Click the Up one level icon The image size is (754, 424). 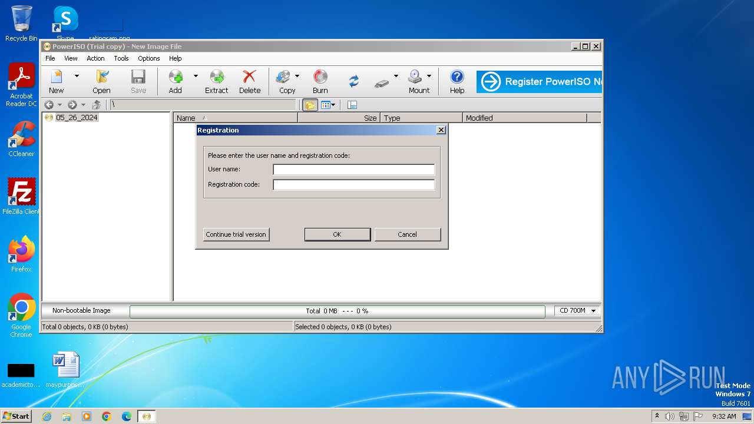pos(97,105)
